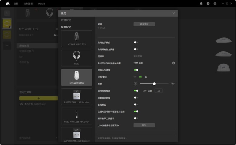
Task: Click 2000 赫茲 polling rate value
Action: pos(138,63)
